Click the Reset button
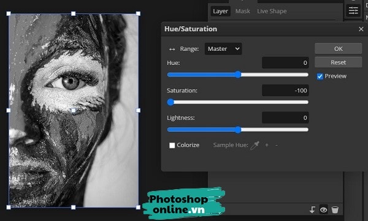 coord(338,62)
